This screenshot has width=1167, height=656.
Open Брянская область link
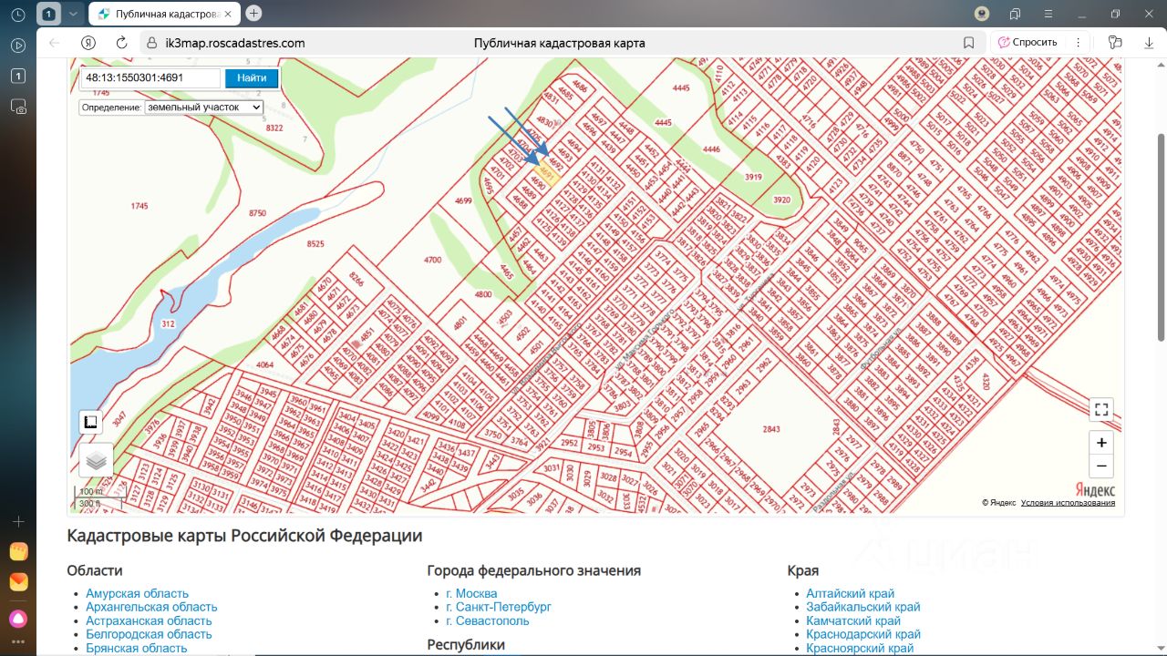point(137,649)
